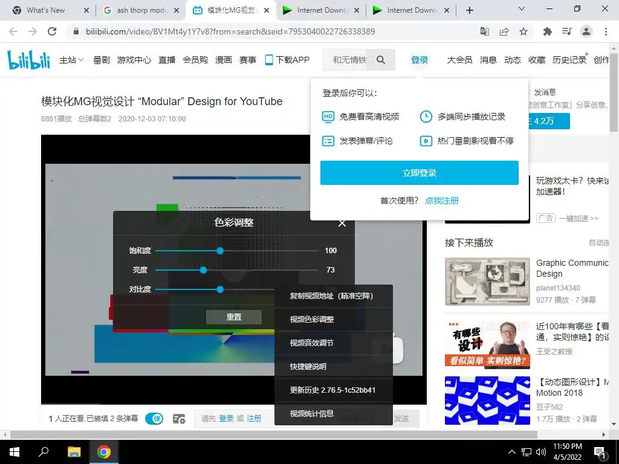Open the 有哪些设计 video thumbnail
This screenshot has width=619, height=464.
coord(487,345)
